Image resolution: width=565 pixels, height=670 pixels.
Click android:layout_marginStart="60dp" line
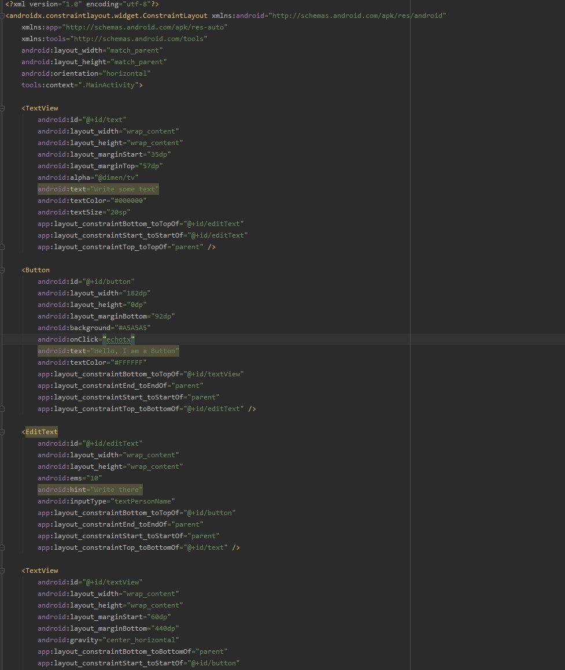[x=104, y=617]
